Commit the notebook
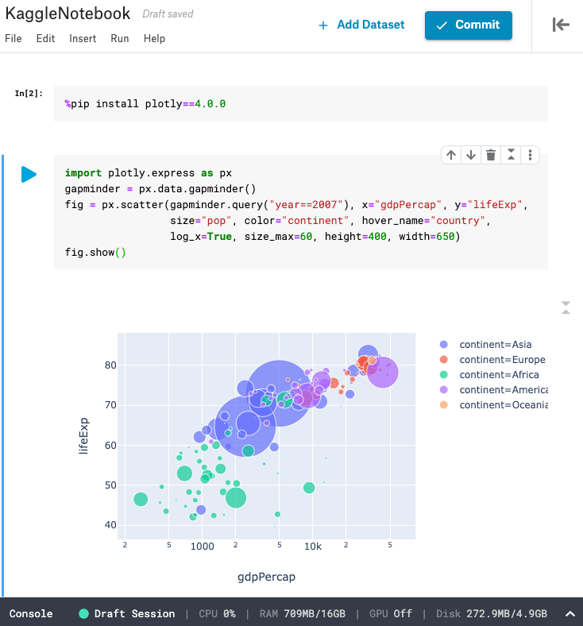The height and width of the screenshot is (626, 583). coord(468,25)
